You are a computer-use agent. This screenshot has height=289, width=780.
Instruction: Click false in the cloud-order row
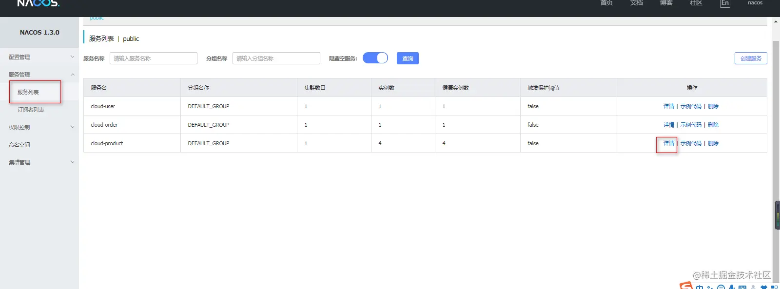point(533,125)
